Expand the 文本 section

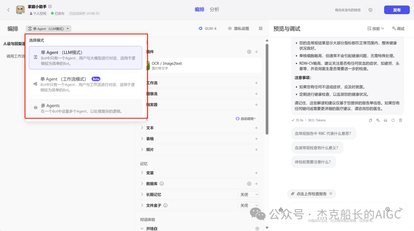pos(142,128)
